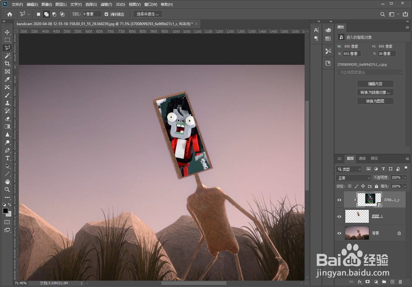Image resolution: width=412 pixels, height=287 pixels.
Task: Select the Dodge tool
Action: pyautogui.click(x=7, y=142)
